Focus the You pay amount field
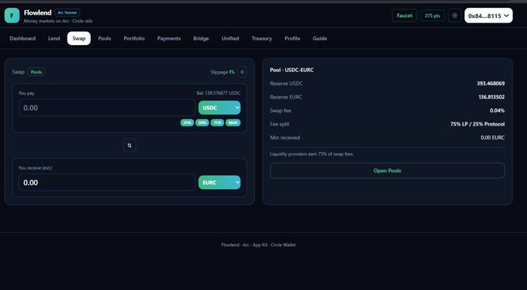The height and width of the screenshot is (290, 527). point(107,108)
